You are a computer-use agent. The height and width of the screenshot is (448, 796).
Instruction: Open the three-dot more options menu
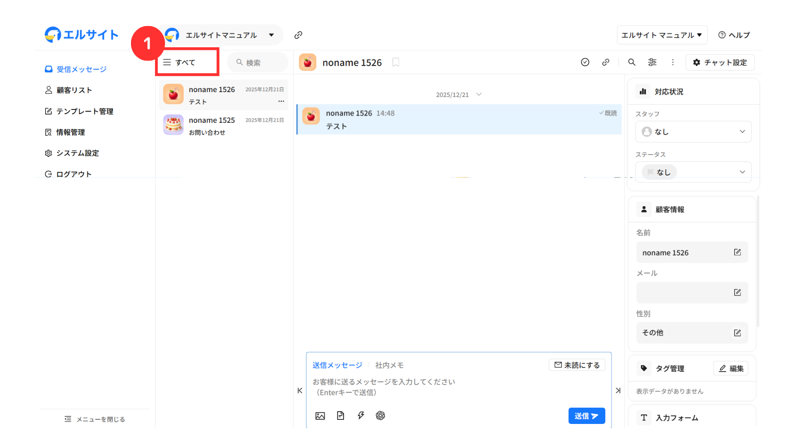click(672, 62)
